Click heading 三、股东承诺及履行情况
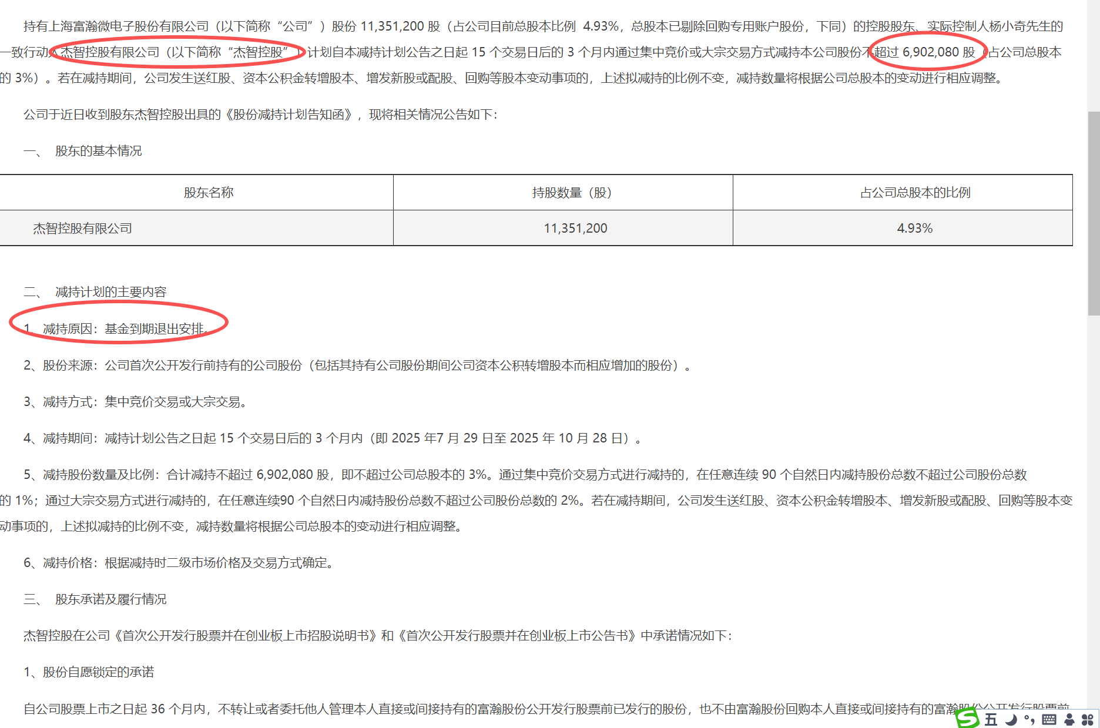 [95, 599]
